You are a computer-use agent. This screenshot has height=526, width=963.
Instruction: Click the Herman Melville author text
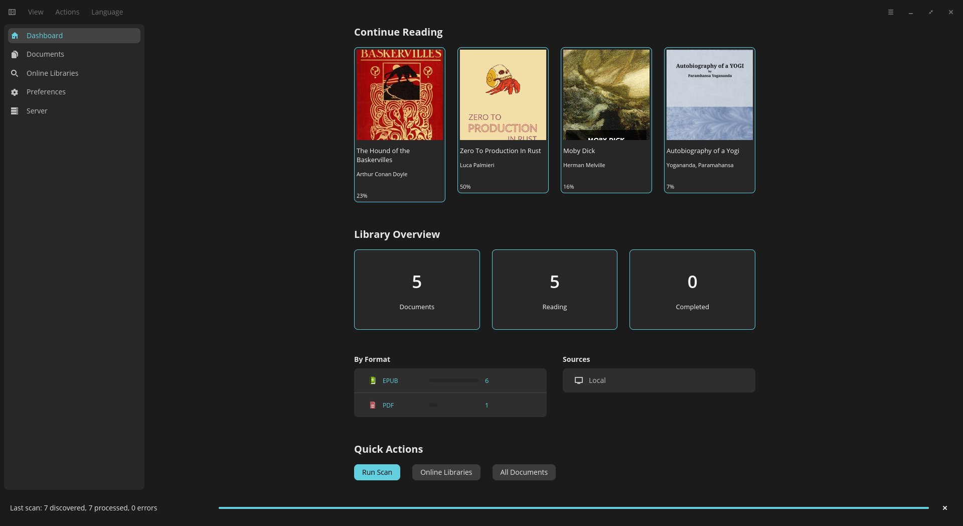click(x=584, y=165)
